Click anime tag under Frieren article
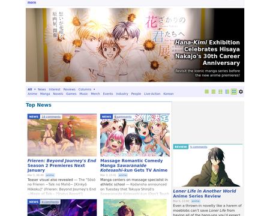The image size is (270, 216). point(50,175)
